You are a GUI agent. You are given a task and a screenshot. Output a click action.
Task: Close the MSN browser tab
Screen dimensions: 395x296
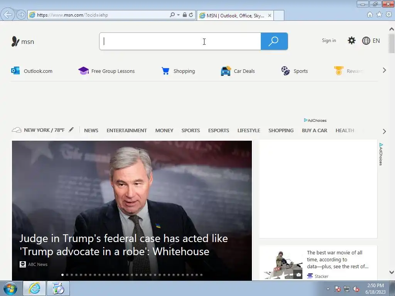[270, 15]
